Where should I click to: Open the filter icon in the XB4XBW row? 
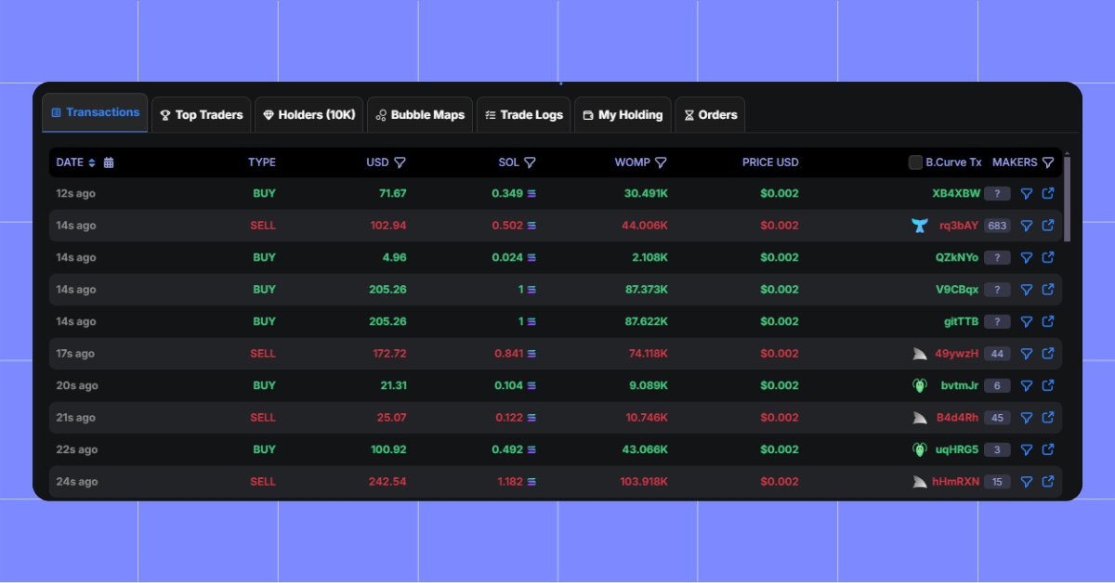pos(1027,193)
